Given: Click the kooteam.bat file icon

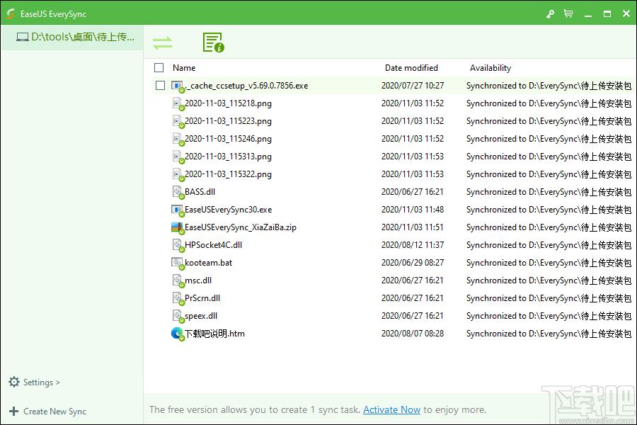Looking at the screenshot, I should click(x=178, y=263).
